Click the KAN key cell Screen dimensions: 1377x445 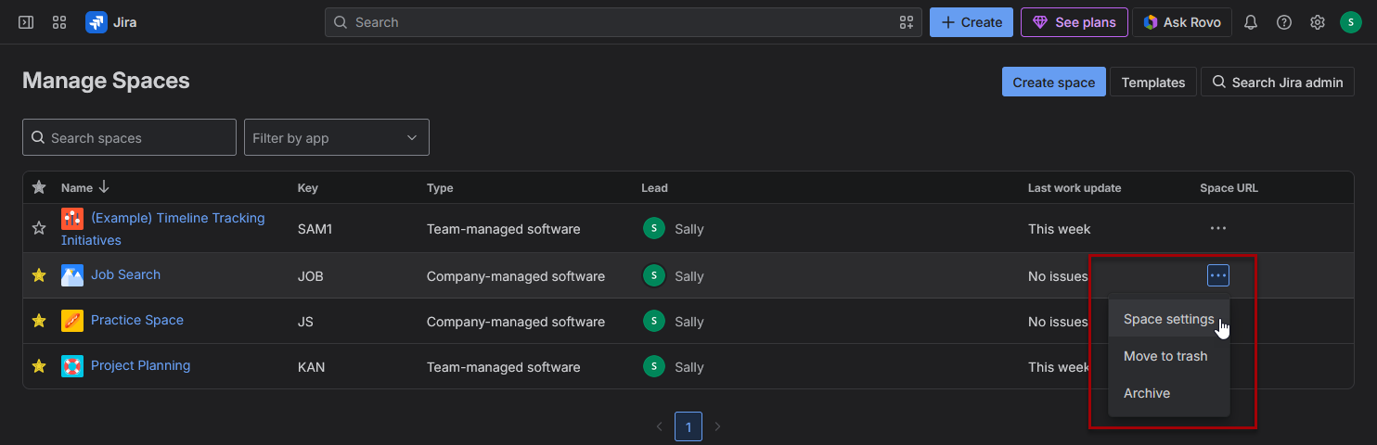pyautogui.click(x=311, y=367)
